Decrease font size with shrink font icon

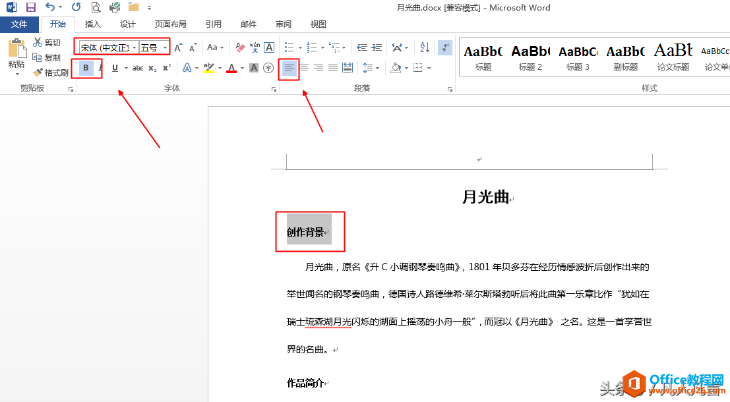pyautogui.click(x=193, y=47)
